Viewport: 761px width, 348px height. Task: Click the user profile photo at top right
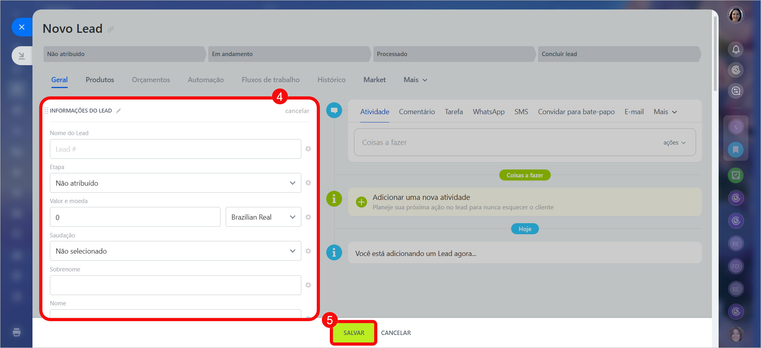(736, 15)
